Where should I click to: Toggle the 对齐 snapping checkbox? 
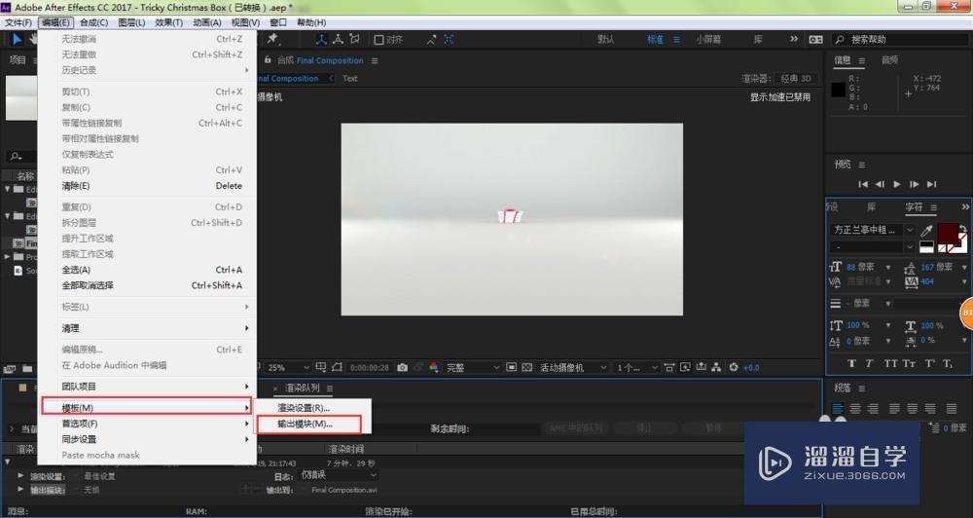378,40
